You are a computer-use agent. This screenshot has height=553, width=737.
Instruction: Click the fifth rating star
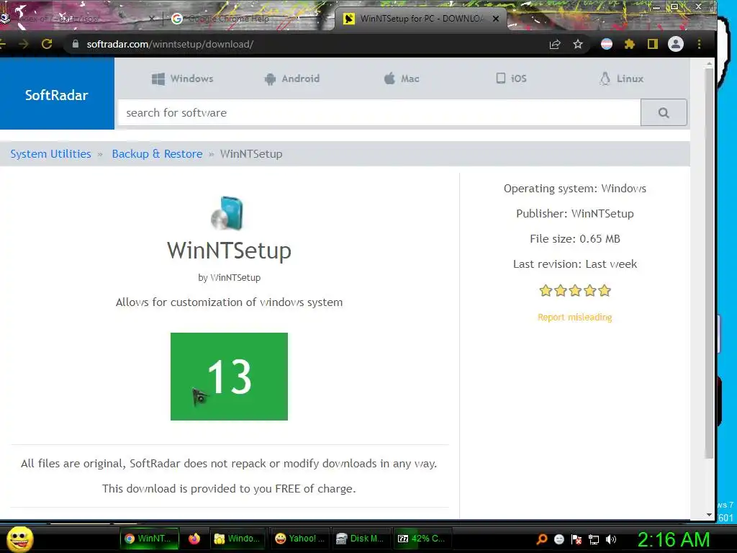(x=605, y=291)
